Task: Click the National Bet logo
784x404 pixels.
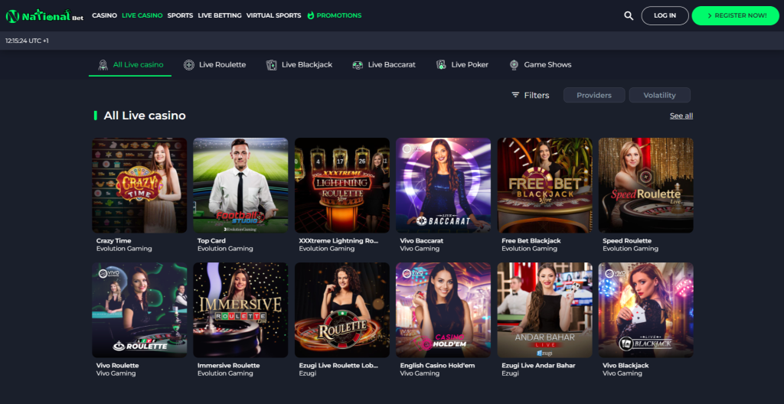Action: click(44, 16)
